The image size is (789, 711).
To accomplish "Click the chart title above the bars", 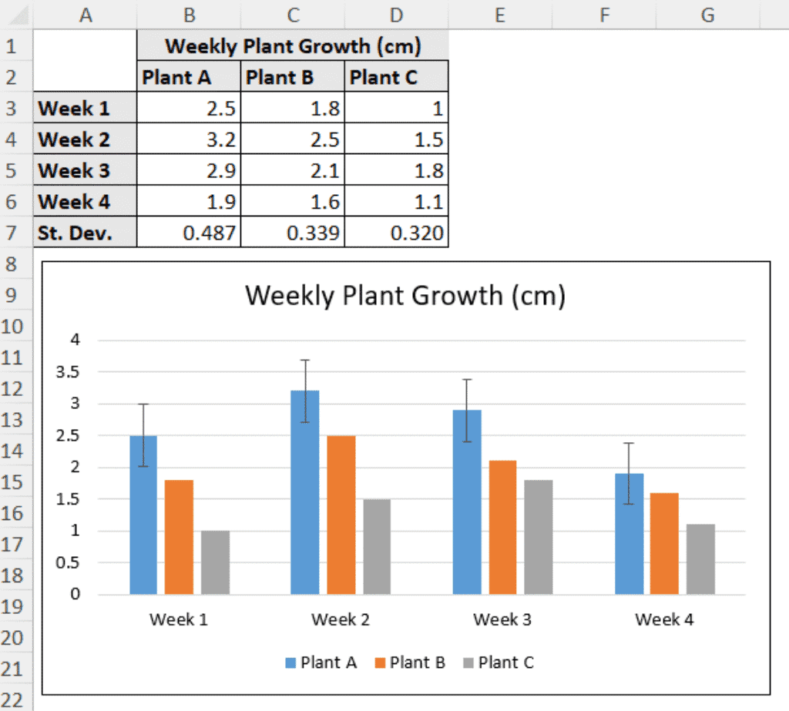I will (x=405, y=296).
